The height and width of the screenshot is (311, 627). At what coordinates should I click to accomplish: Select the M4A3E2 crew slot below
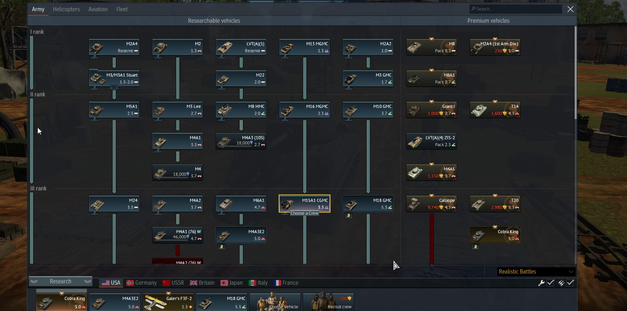(115, 302)
